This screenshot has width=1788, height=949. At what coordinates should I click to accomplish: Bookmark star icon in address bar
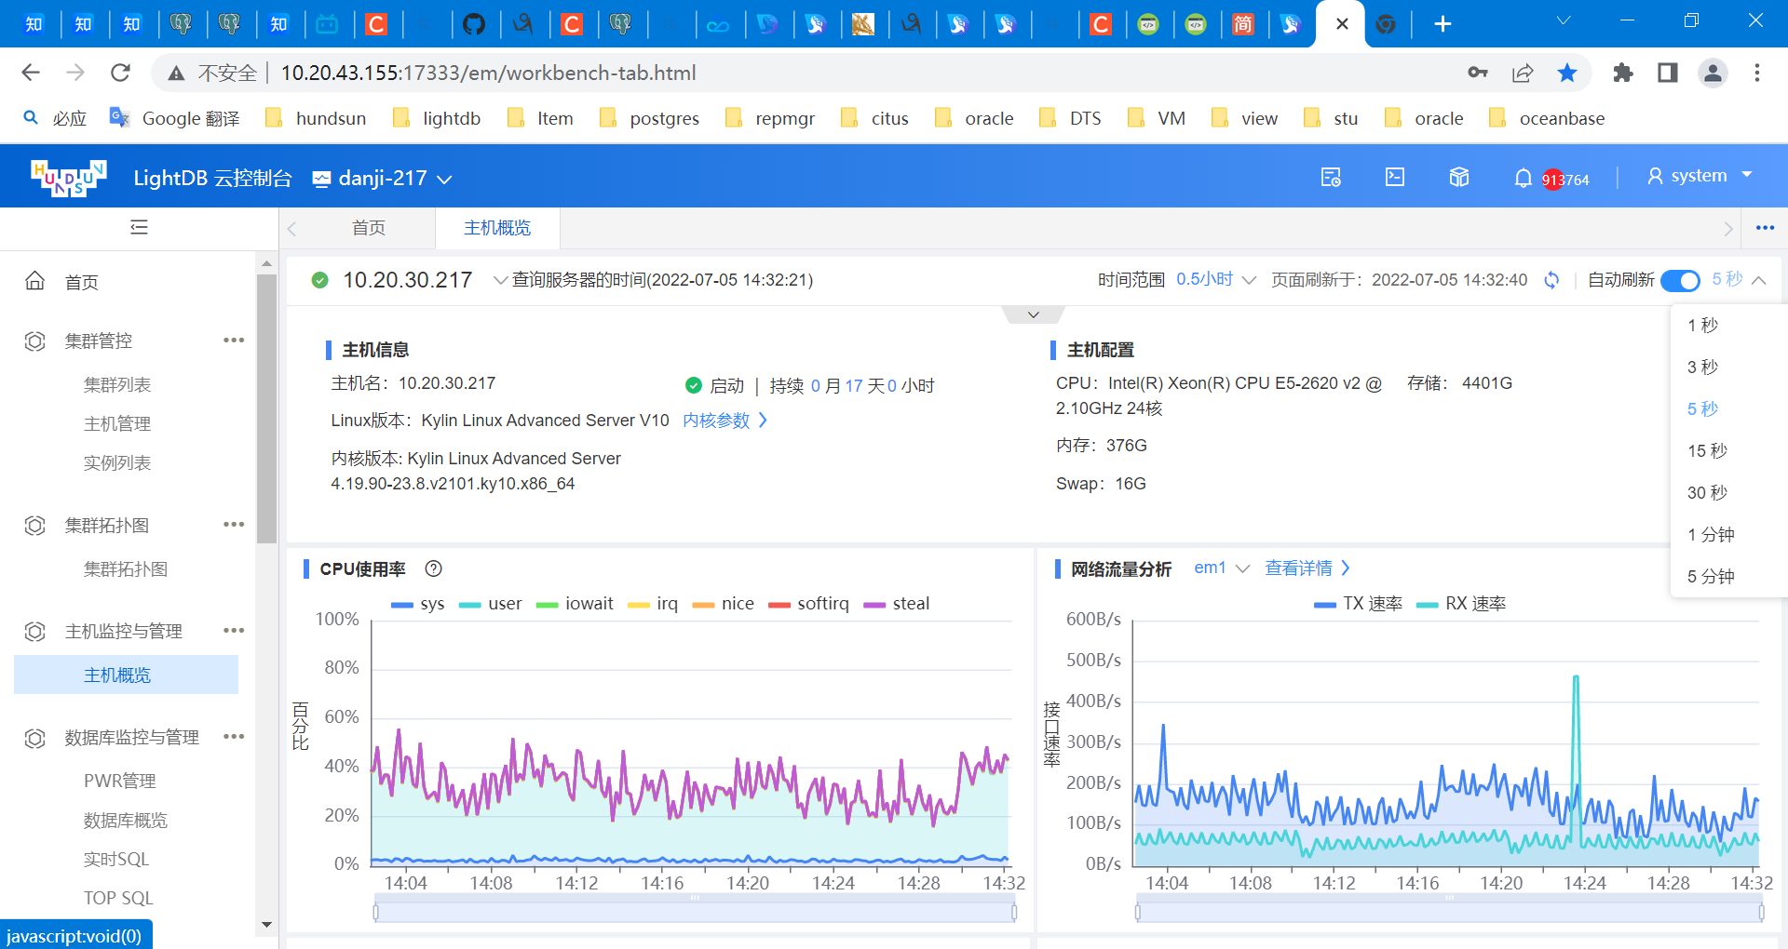(1567, 73)
